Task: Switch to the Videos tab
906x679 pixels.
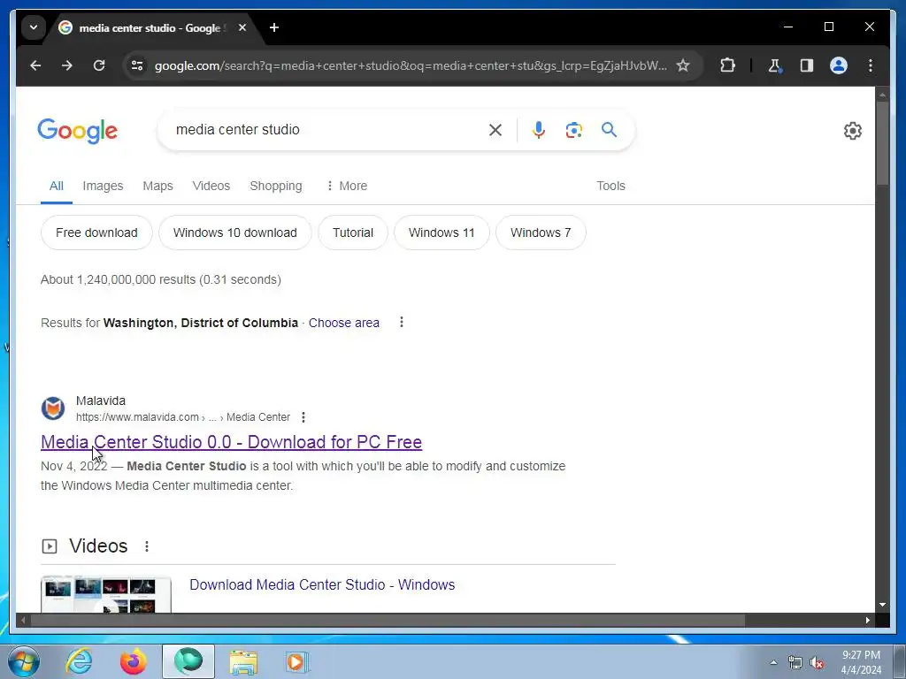Action: point(211,186)
